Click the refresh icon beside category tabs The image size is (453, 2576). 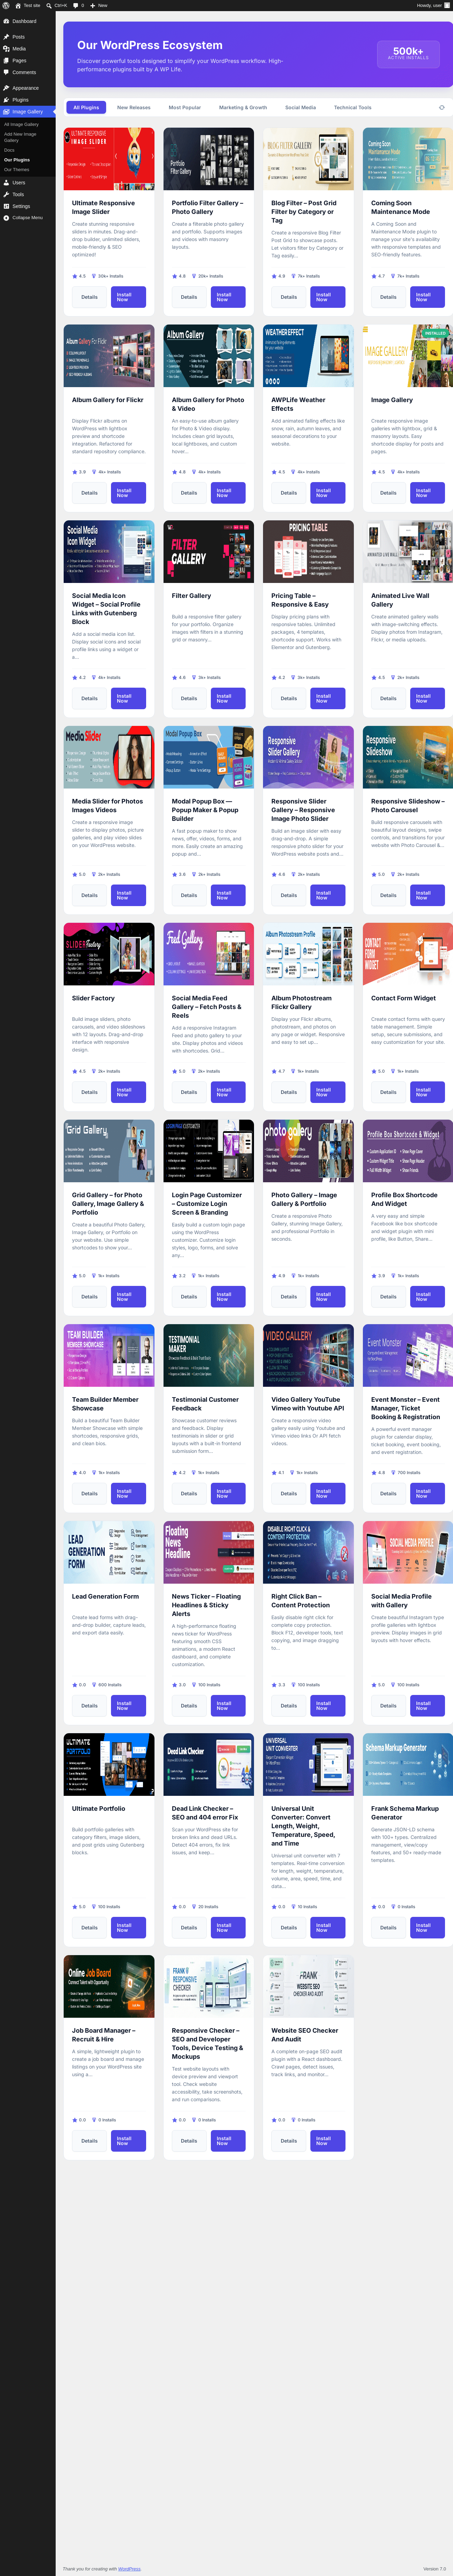click(x=441, y=107)
